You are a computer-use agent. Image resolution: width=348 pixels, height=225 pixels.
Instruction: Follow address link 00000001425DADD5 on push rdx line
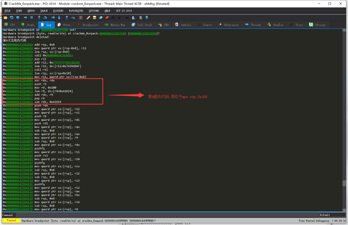pyautogui.click(x=19, y=105)
